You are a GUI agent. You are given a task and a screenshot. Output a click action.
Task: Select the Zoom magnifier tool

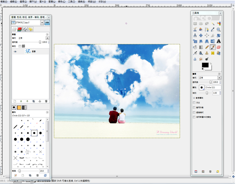[219, 29]
